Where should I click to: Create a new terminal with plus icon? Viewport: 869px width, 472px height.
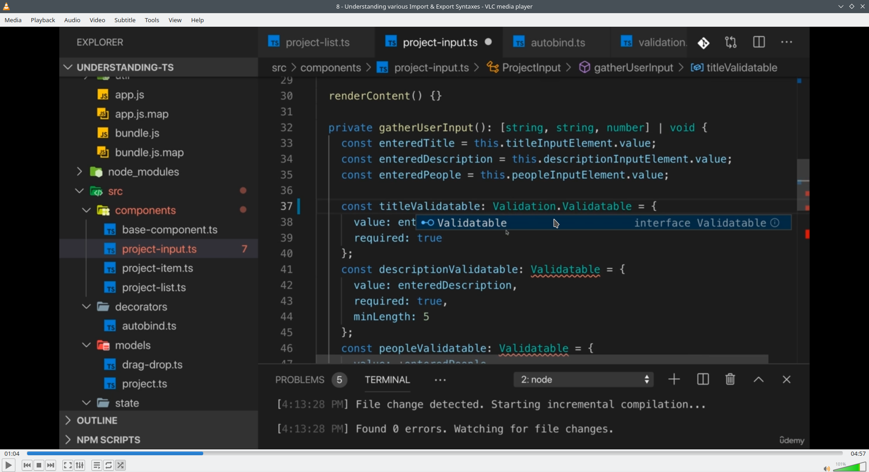pyautogui.click(x=674, y=379)
